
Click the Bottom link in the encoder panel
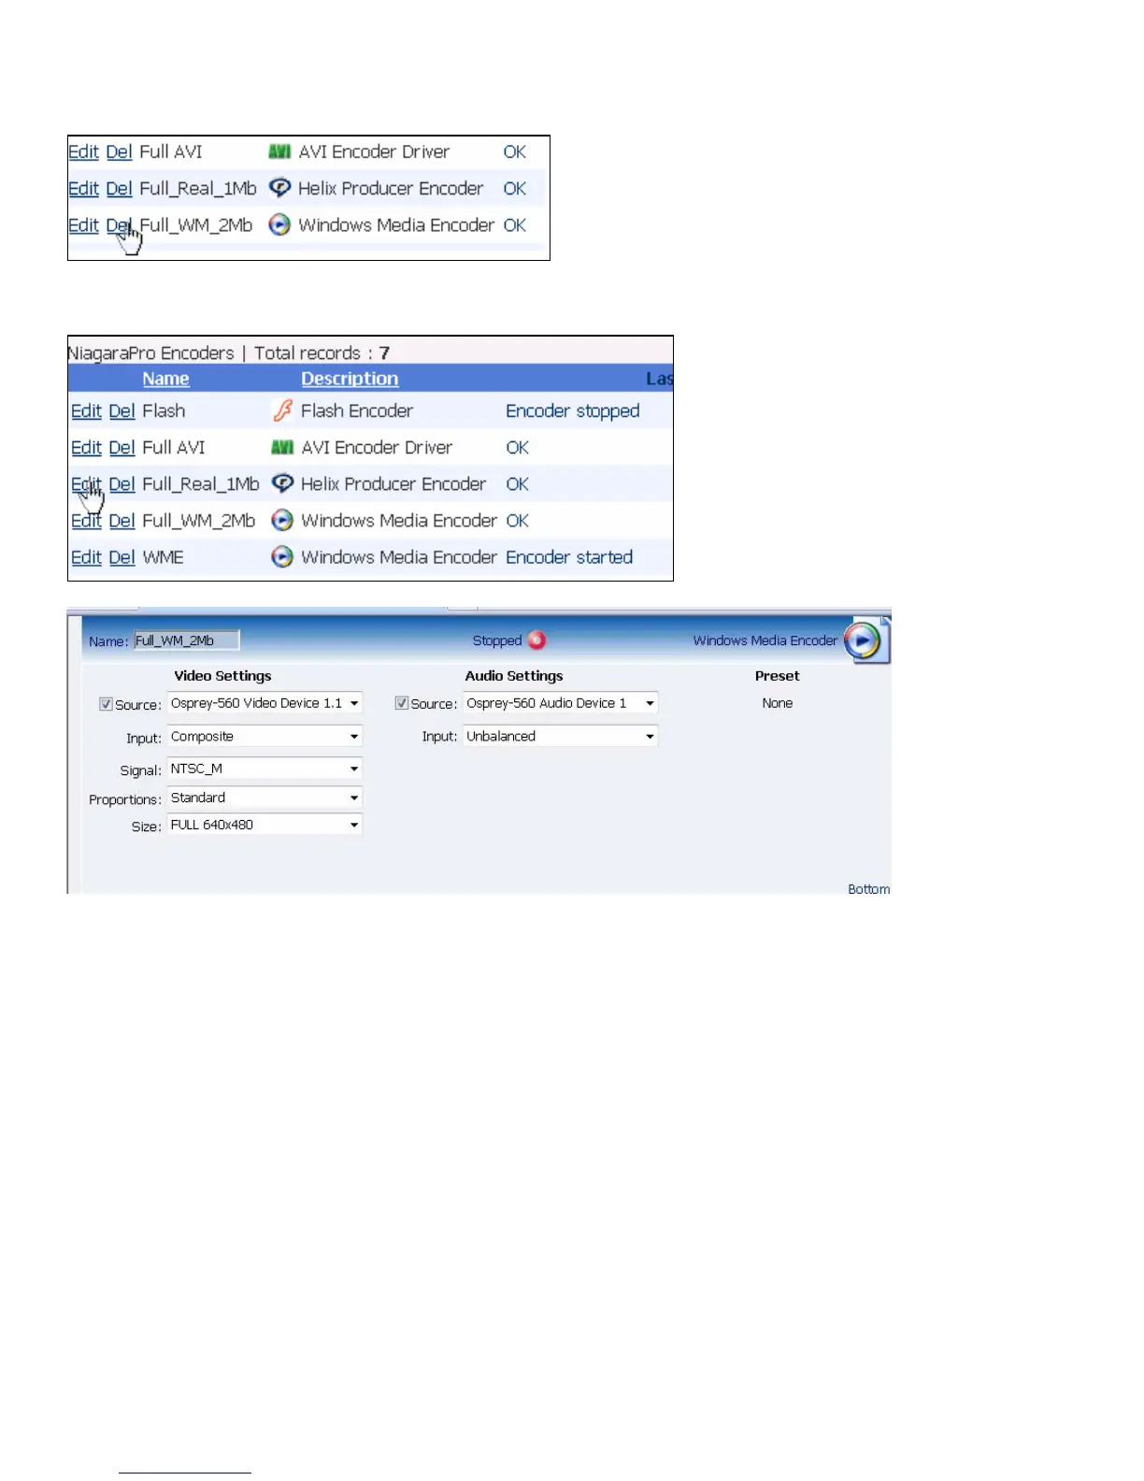[868, 889]
